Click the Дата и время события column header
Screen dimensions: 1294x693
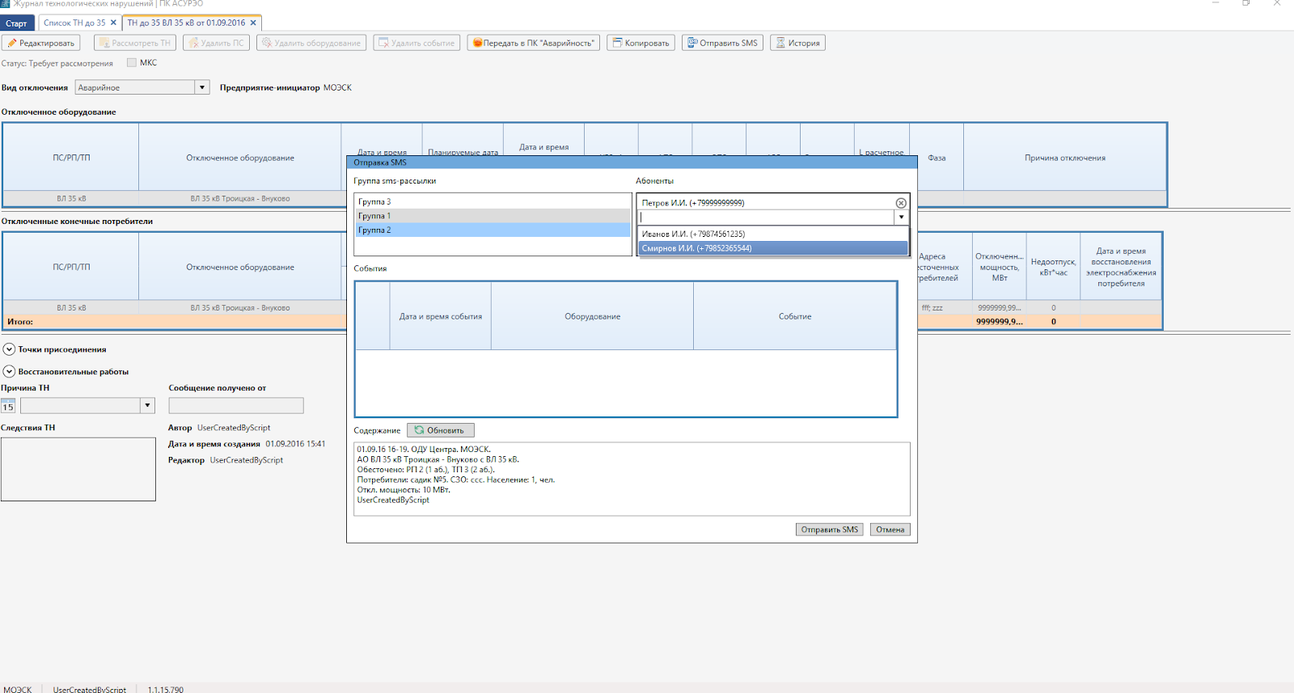(441, 316)
